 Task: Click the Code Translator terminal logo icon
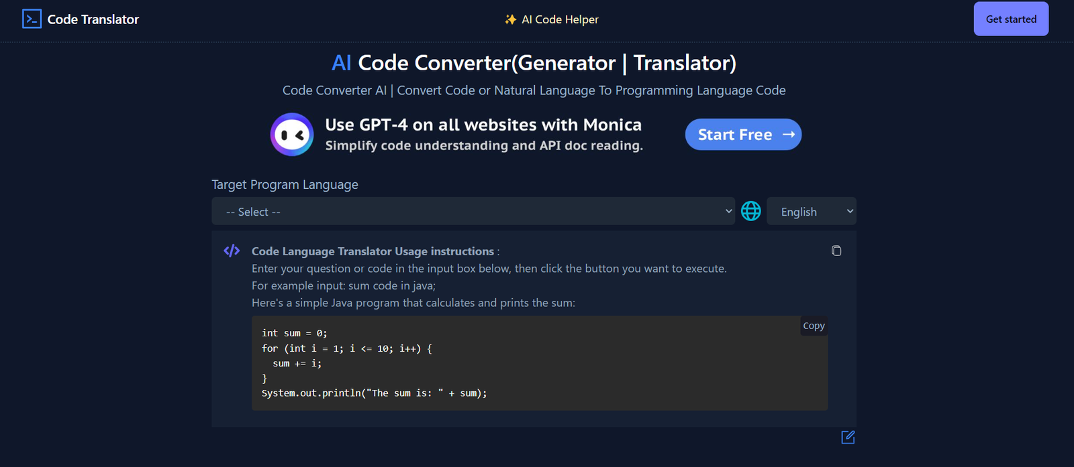pyautogui.click(x=32, y=19)
